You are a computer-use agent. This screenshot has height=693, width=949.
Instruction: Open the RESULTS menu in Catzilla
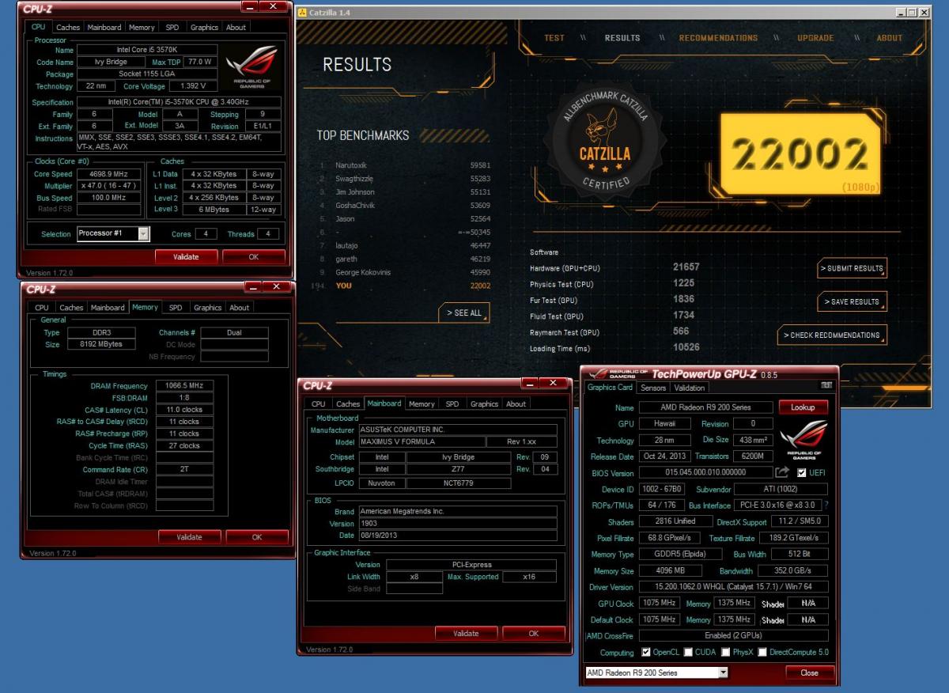point(622,38)
